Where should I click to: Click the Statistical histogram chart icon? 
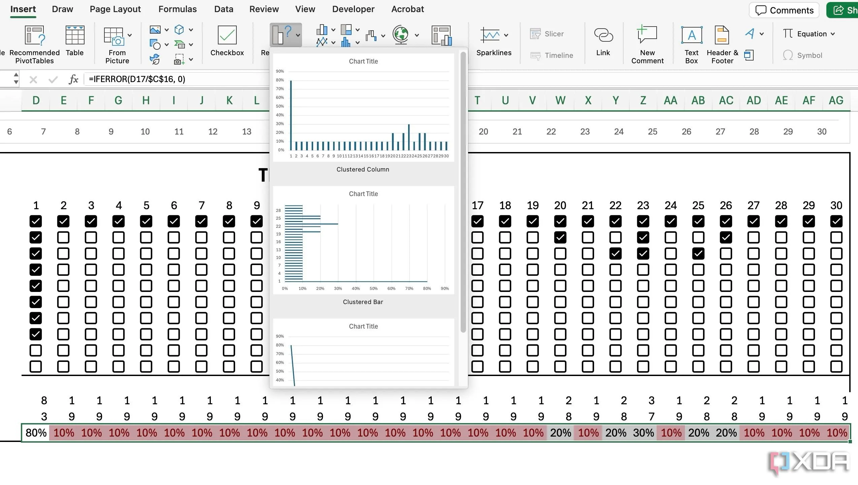346,42
